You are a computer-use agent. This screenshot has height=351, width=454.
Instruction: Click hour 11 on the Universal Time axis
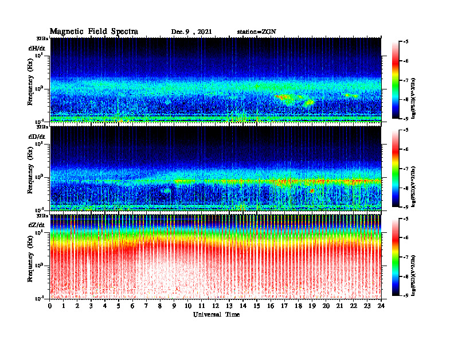(202, 306)
